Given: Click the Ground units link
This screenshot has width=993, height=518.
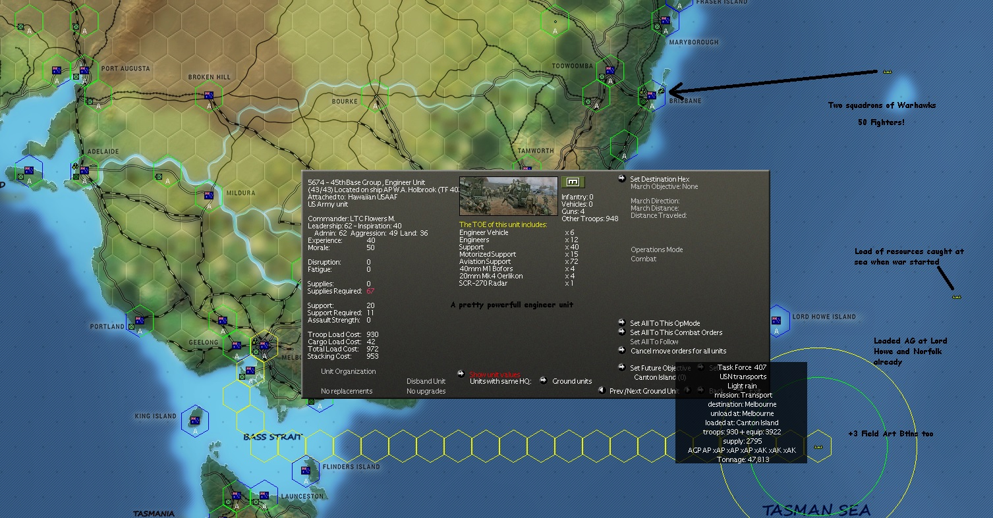Looking at the screenshot, I should [x=572, y=381].
